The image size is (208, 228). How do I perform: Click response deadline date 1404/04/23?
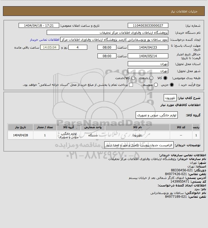click(148, 47)
